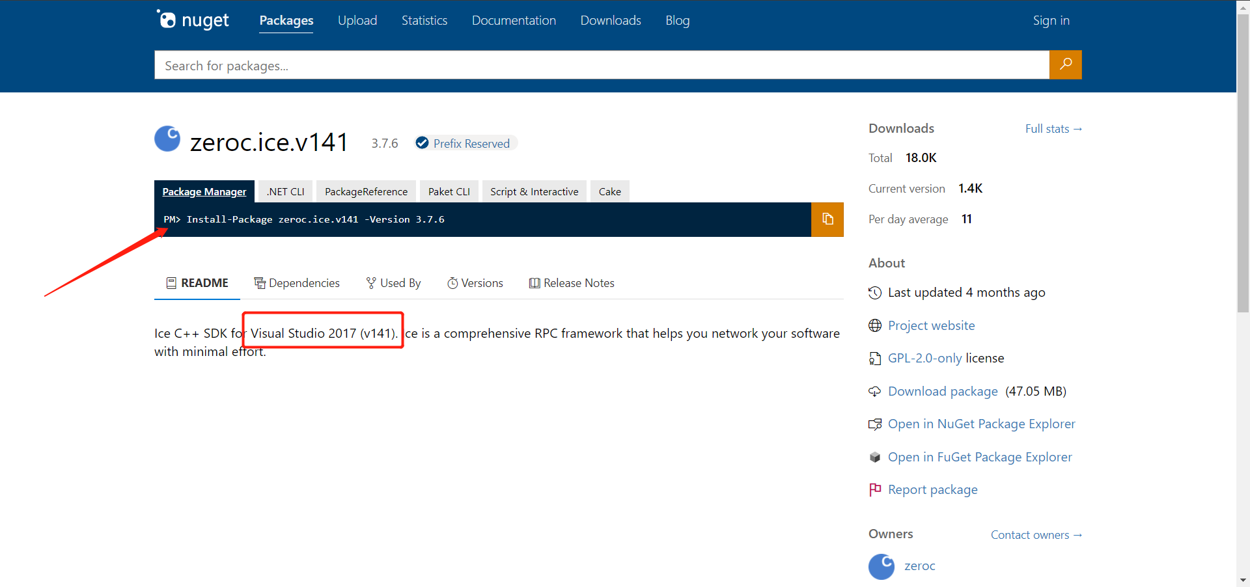This screenshot has width=1250, height=587.
Task: Click the report flag icon
Action: pos(875,489)
